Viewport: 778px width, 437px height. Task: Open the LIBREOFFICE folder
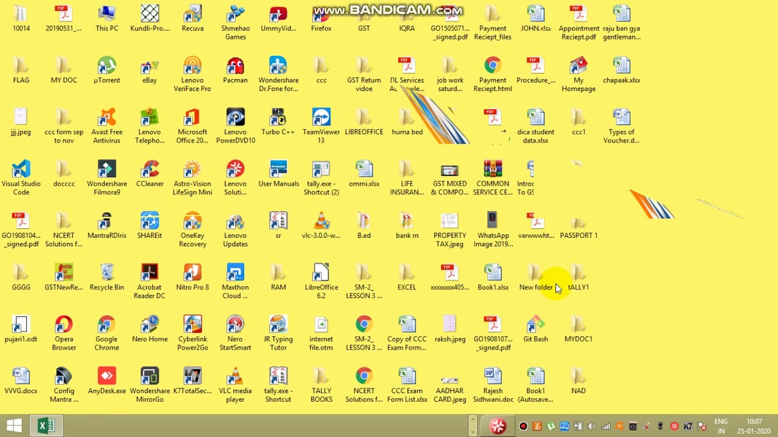point(364,122)
